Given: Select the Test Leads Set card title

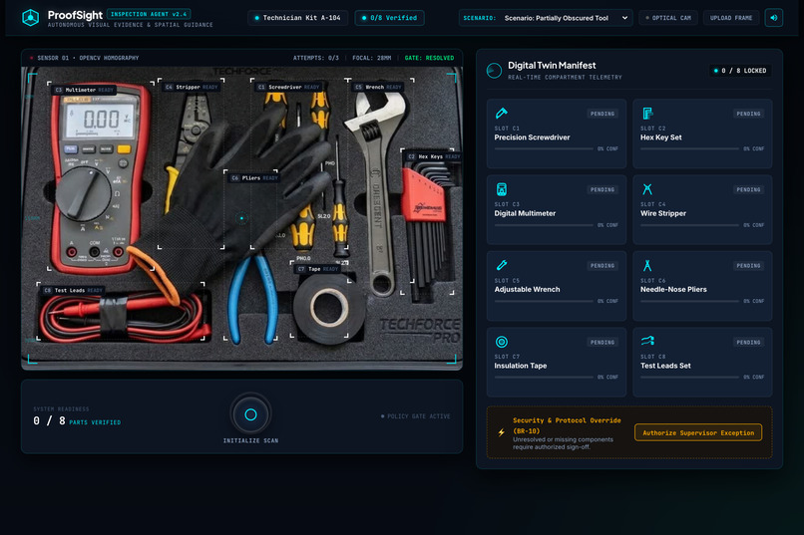Looking at the screenshot, I should pos(665,366).
